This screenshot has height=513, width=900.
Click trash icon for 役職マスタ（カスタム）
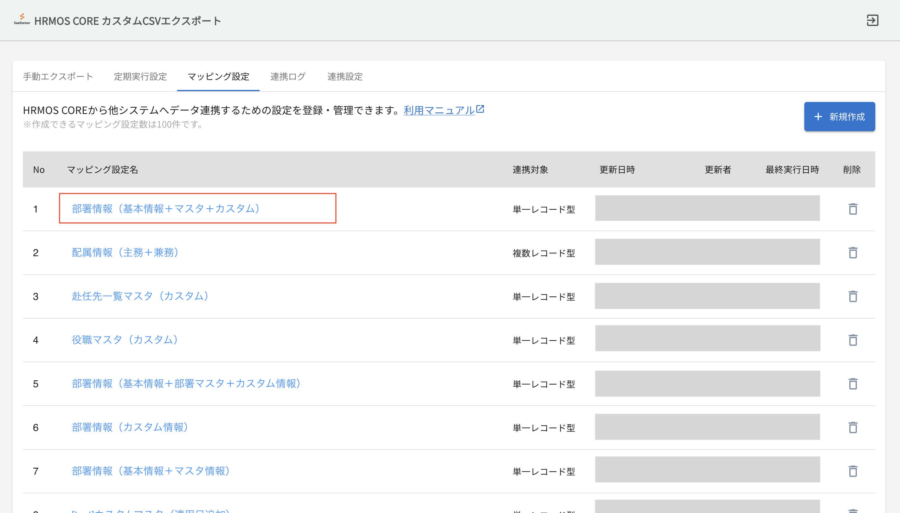(x=852, y=340)
